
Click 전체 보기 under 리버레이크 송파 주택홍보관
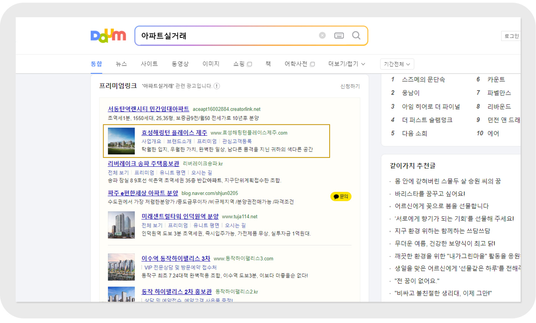118,173
